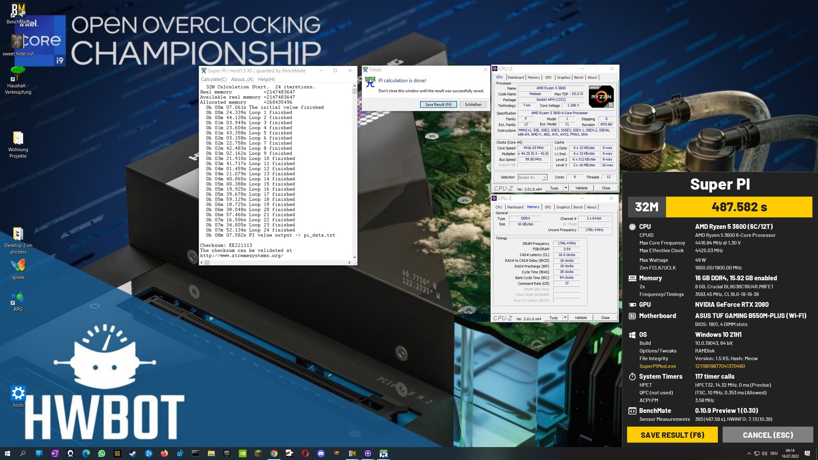
Task: Open the taskbar clock and date
Action: tap(790, 454)
